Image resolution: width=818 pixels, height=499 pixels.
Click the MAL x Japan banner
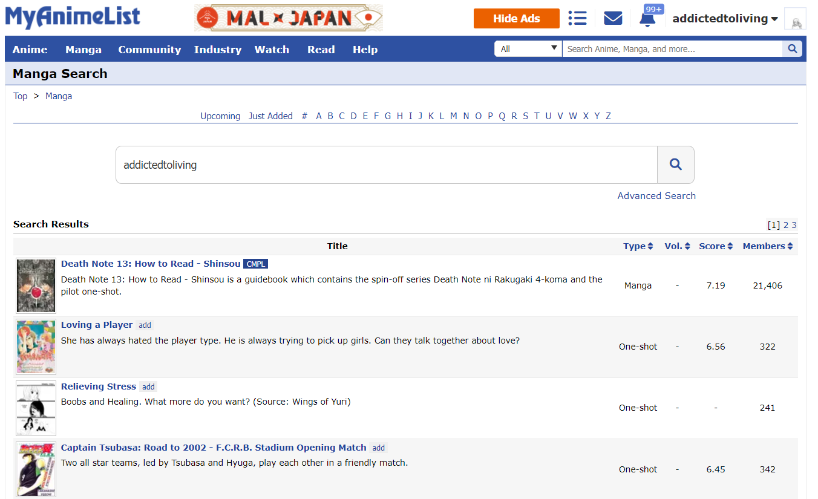(x=288, y=18)
